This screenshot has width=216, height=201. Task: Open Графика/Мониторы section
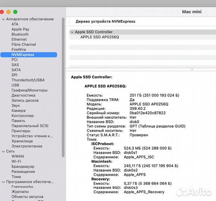tap(29, 90)
